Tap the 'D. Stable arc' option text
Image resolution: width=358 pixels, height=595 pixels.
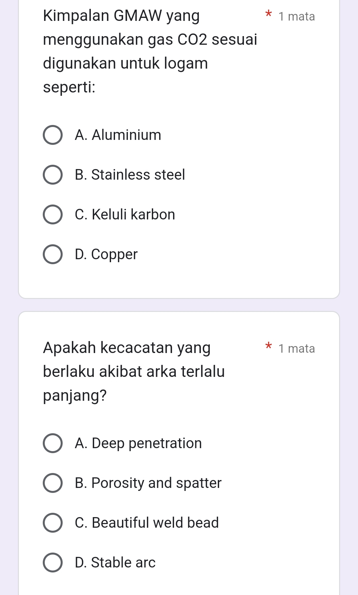(115, 563)
